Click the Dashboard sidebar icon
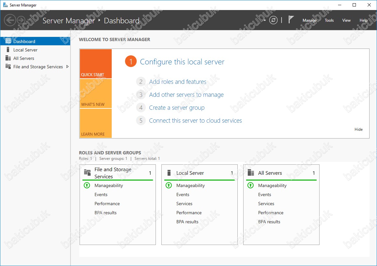This screenshot has height=266, width=377. 8,41
